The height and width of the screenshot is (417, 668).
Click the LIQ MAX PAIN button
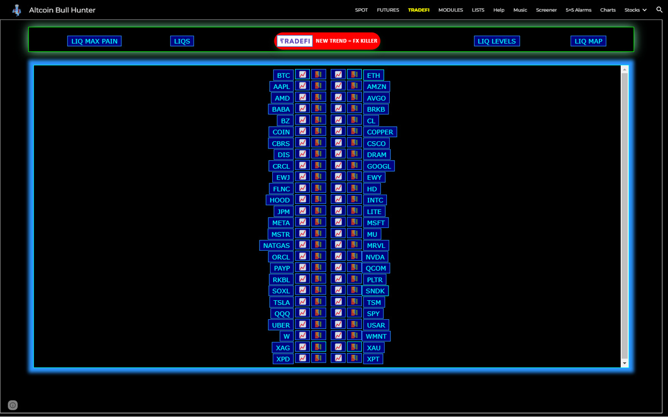click(95, 41)
